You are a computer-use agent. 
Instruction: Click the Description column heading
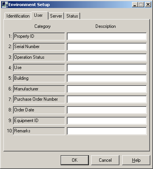[x=106, y=26]
